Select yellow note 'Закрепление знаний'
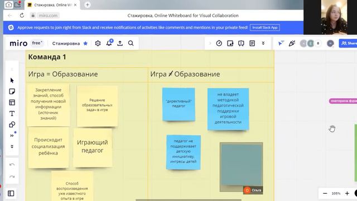The image size is (357, 201). 48,105
